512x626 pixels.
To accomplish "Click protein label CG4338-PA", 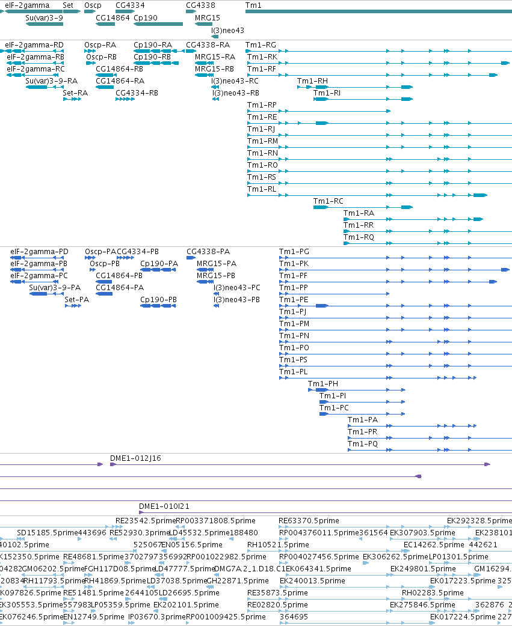I will click(x=208, y=252).
